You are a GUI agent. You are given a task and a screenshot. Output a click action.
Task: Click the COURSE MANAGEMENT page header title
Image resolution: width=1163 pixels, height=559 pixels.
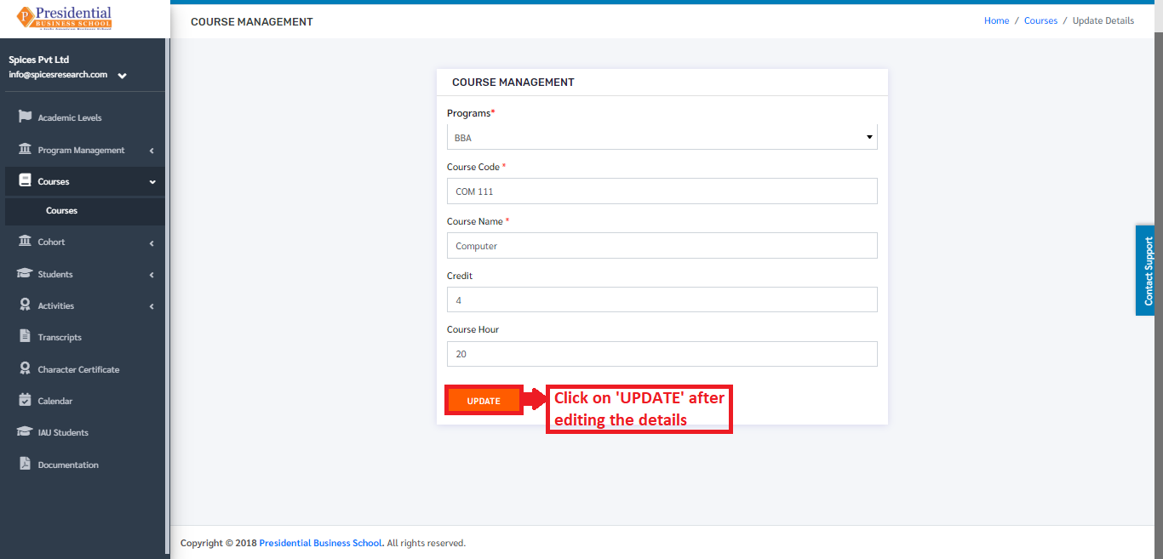click(252, 21)
